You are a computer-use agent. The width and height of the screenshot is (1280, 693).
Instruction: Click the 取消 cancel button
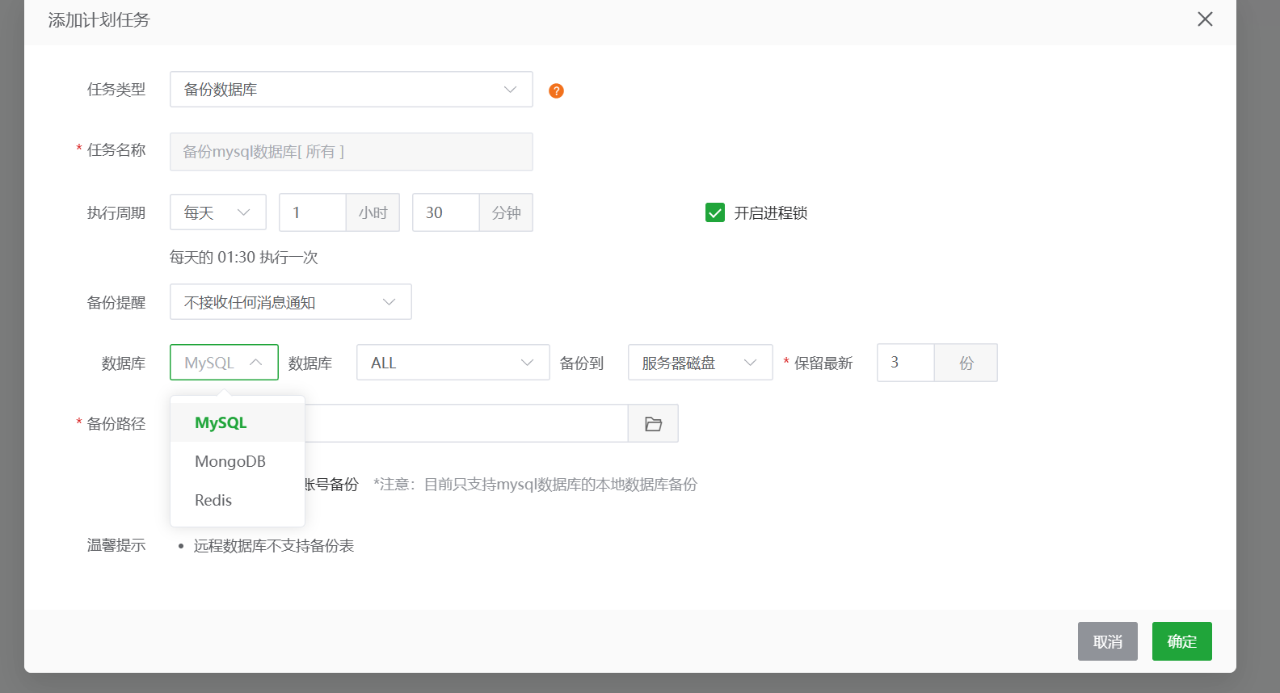pos(1108,641)
